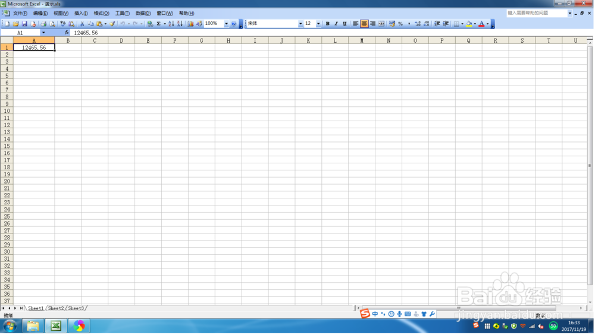Viewport: 595px width, 335px height.
Task: Open Windows Start menu
Action: (x=10, y=327)
